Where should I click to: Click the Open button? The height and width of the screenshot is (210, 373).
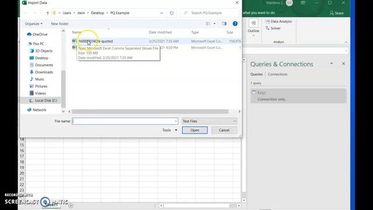coord(195,130)
